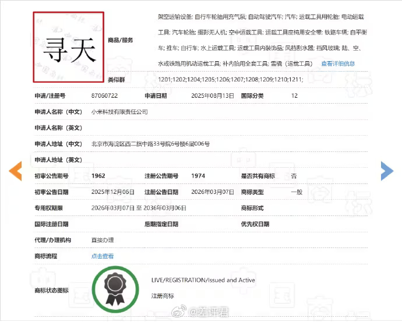Select exclusive right period 2026年03月07日 至 2036年03月06日

click(x=139, y=208)
